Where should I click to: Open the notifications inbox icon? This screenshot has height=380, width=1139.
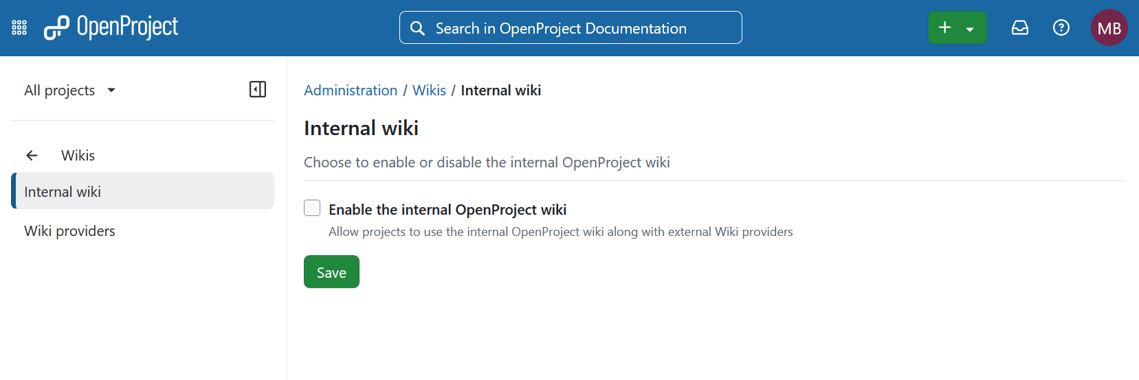pos(1020,27)
